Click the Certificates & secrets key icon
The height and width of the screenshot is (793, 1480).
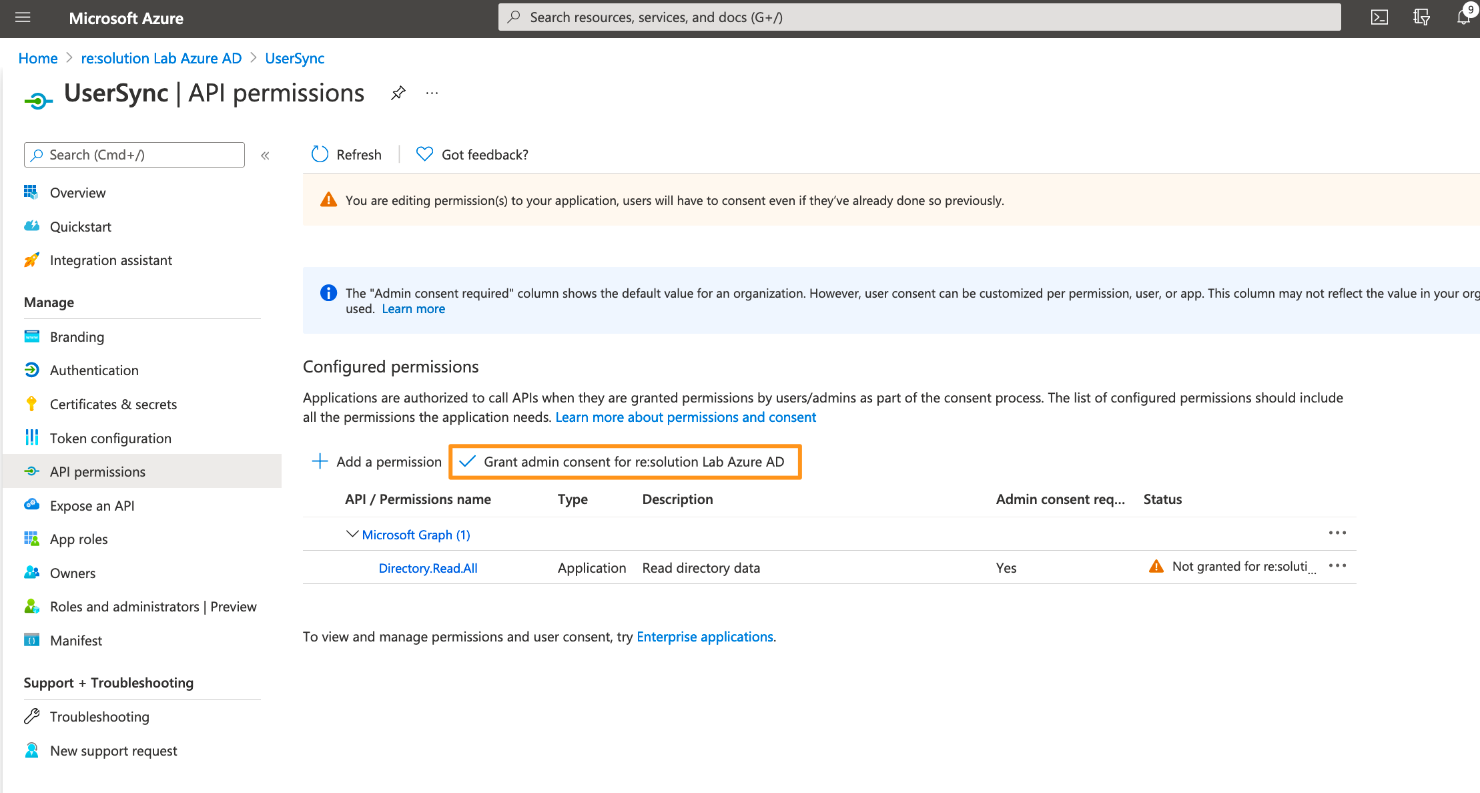coord(31,404)
